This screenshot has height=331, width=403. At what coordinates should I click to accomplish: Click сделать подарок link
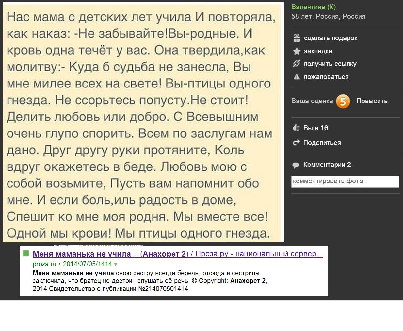330,38
